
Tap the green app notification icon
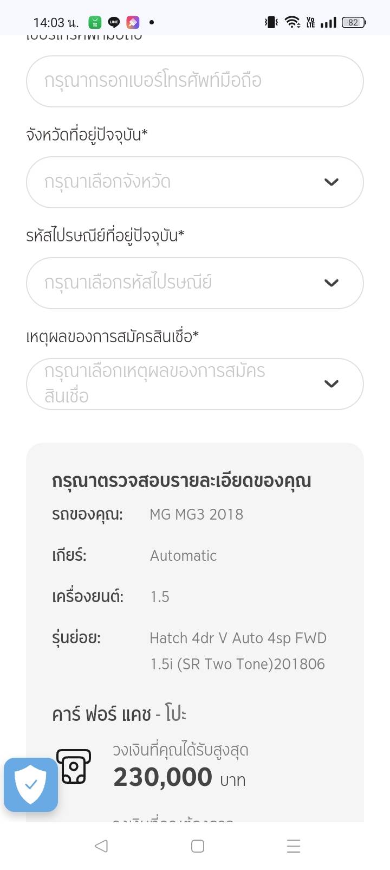95,22
